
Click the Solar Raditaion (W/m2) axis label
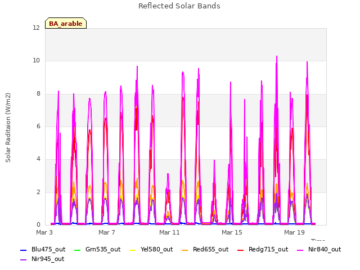8,128
